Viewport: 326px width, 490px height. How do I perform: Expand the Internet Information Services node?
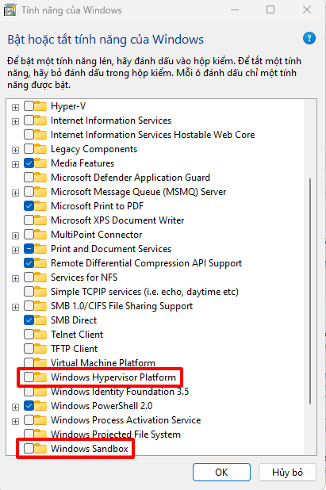[x=15, y=121]
